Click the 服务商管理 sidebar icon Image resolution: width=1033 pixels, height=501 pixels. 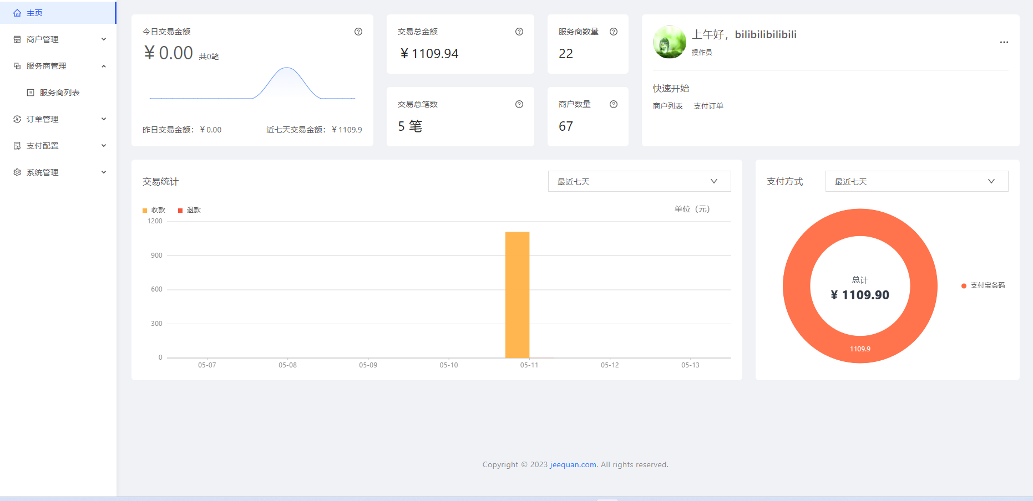pos(17,66)
